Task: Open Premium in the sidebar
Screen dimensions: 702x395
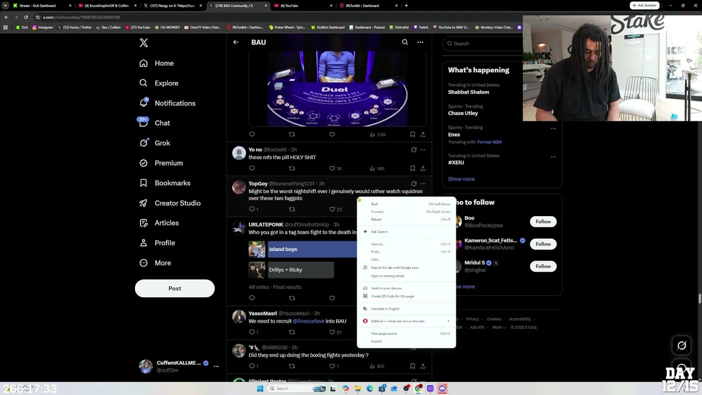Action: [161, 163]
